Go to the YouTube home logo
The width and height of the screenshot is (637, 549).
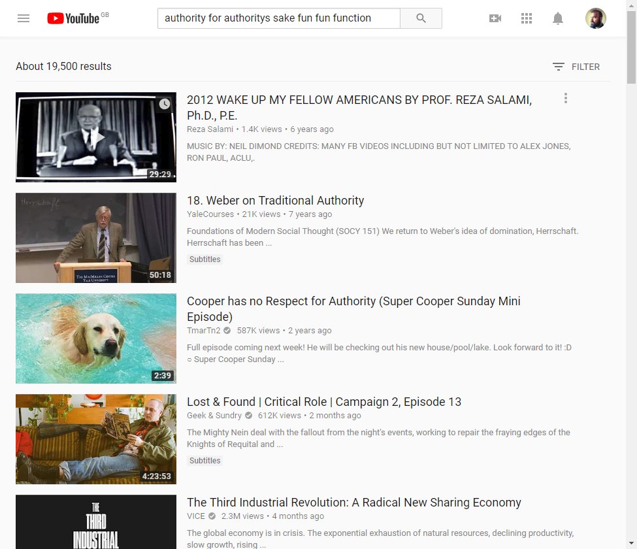(x=74, y=18)
